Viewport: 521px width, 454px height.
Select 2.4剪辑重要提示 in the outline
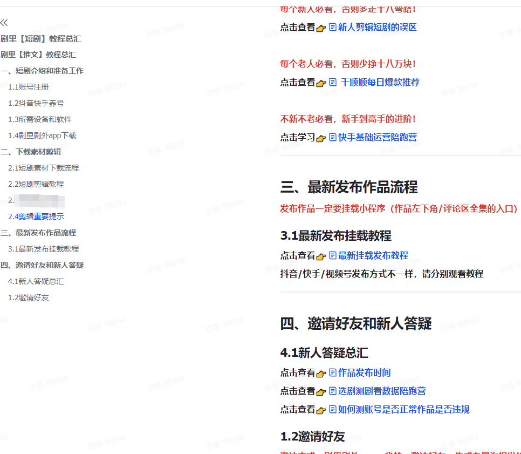[36, 216]
